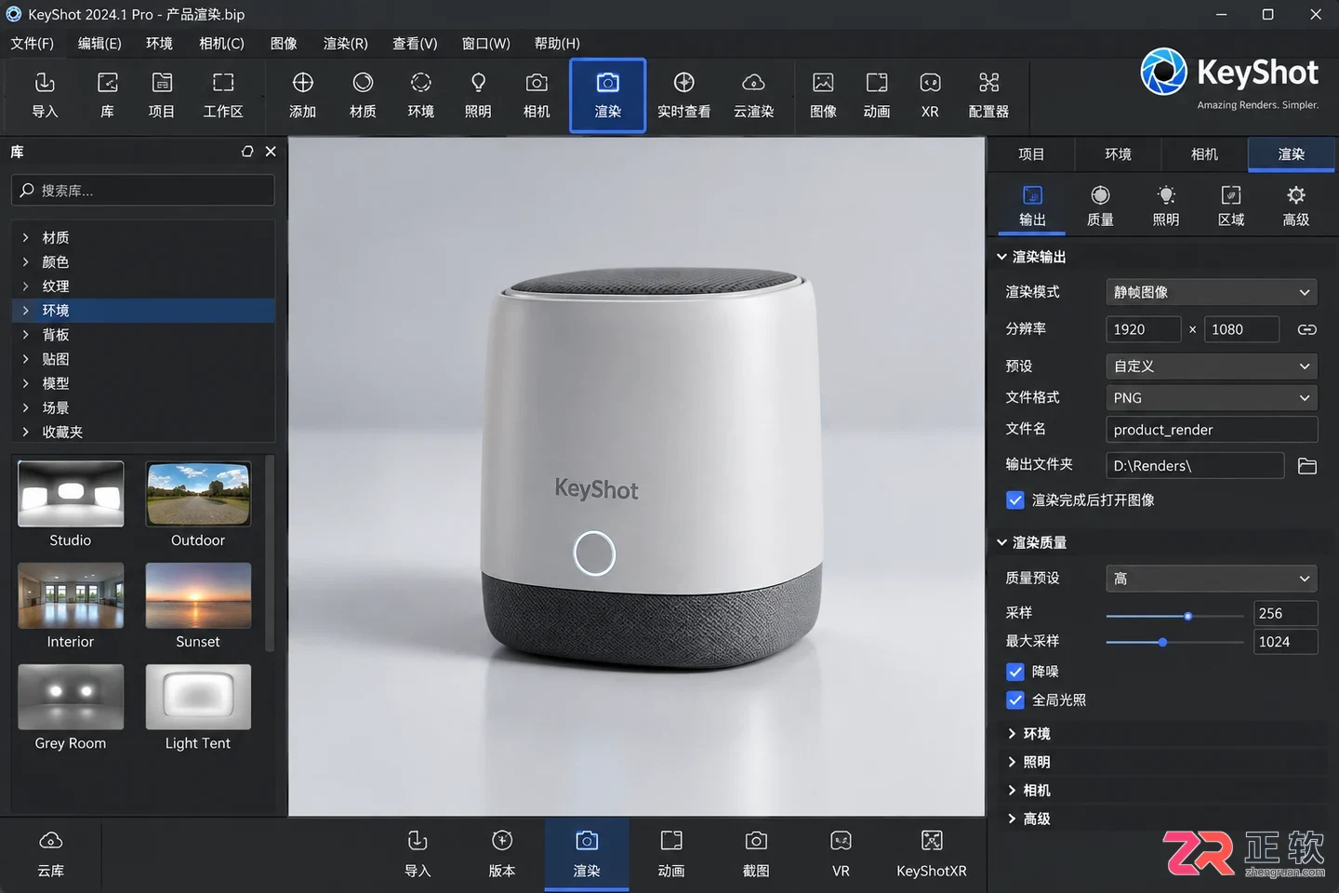The height and width of the screenshot is (893, 1339).
Task: Select the 照明 (Lighting) bulb toolbar icon
Action: [478, 95]
